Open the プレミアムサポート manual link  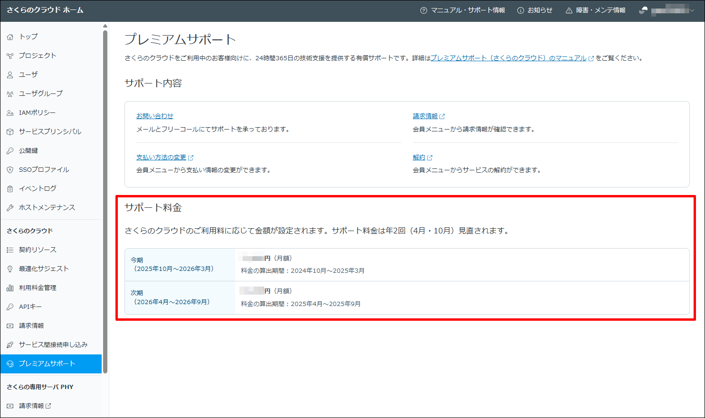tap(508, 58)
